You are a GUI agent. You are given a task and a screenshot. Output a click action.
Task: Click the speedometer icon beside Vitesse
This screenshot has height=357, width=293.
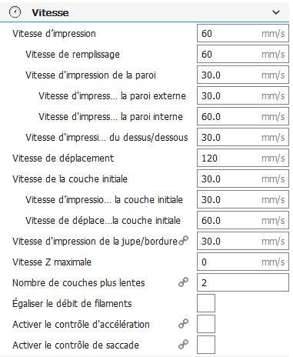15,12
